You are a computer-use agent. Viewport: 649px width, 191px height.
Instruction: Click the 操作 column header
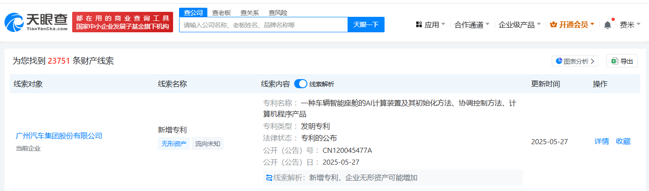pyautogui.click(x=600, y=84)
